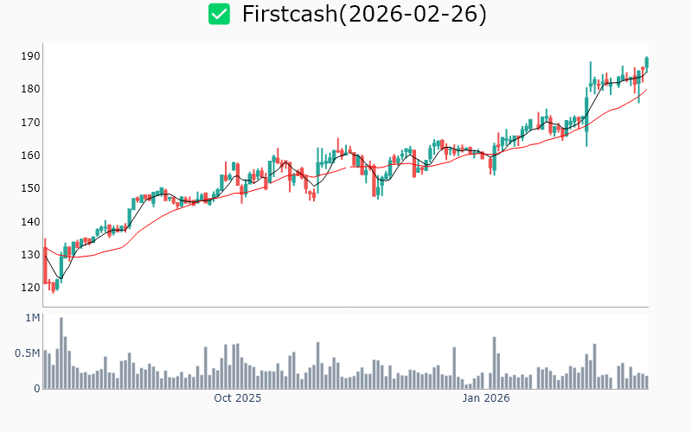Click the tallest volume bar at chart start
The height and width of the screenshot is (432, 692).
pyautogui.click(x=61, y=353)
